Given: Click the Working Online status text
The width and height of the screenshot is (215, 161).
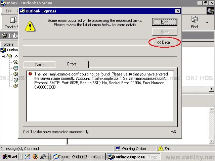Looking at the screenshot, I should tap(134, 149).
